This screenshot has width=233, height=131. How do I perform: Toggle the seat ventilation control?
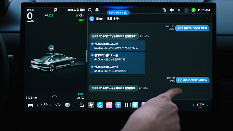81,105
